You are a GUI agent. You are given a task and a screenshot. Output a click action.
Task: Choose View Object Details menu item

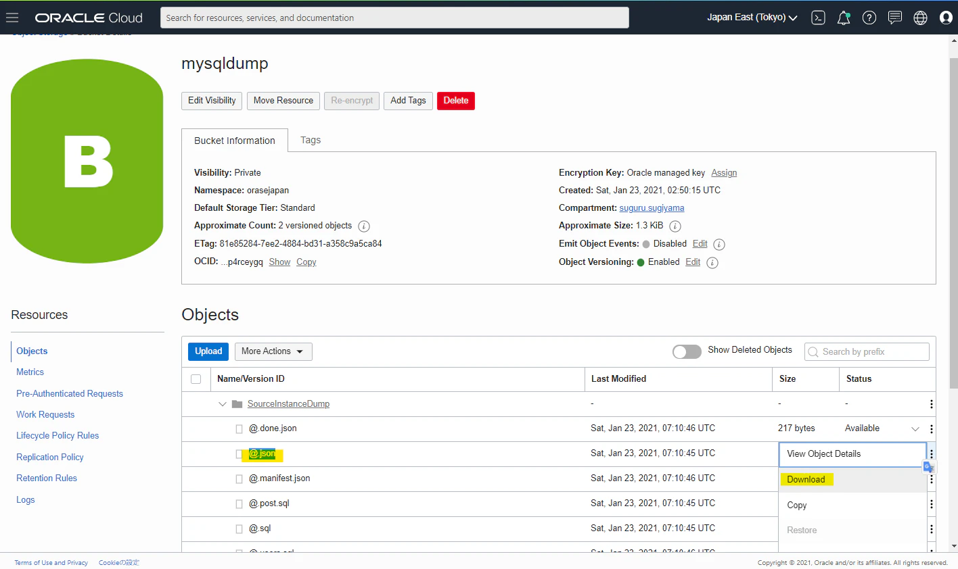click(x=852, y=454)
